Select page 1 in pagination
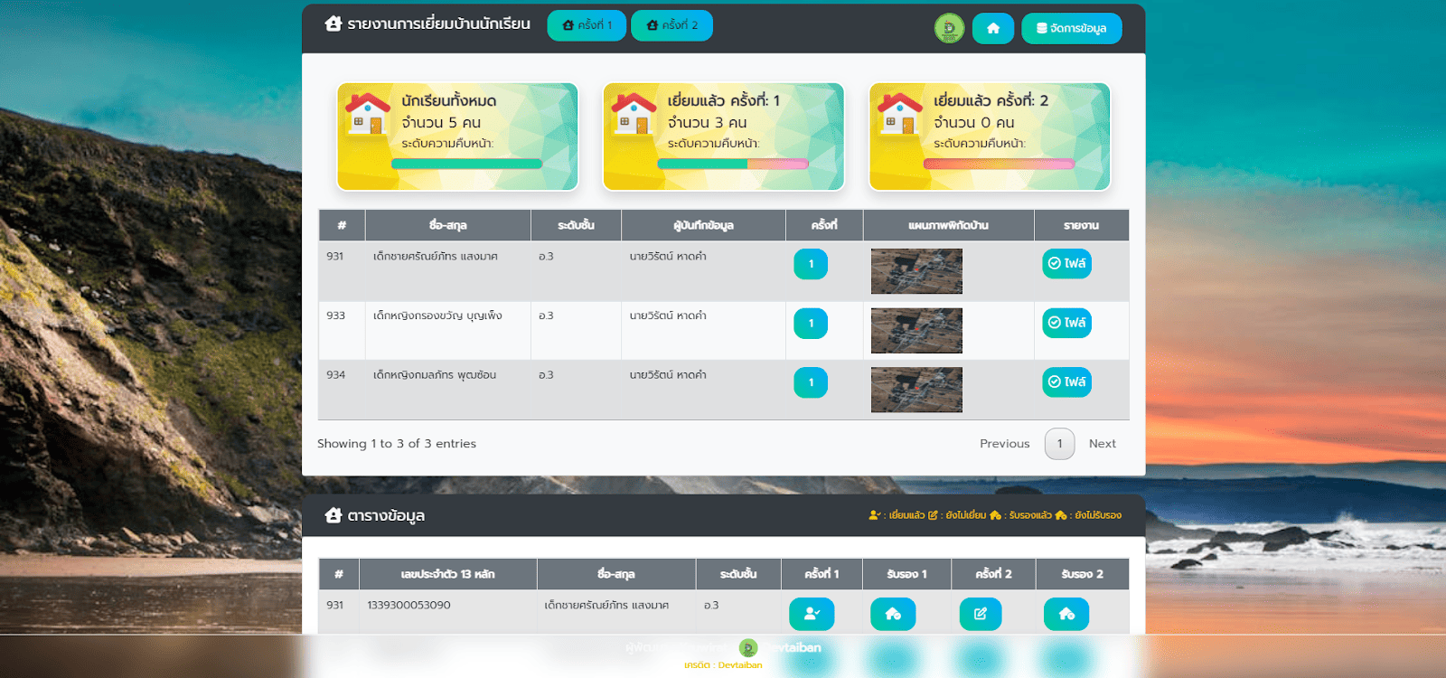The width and height of the screenshot is (1446, 678). point(1060,444)
